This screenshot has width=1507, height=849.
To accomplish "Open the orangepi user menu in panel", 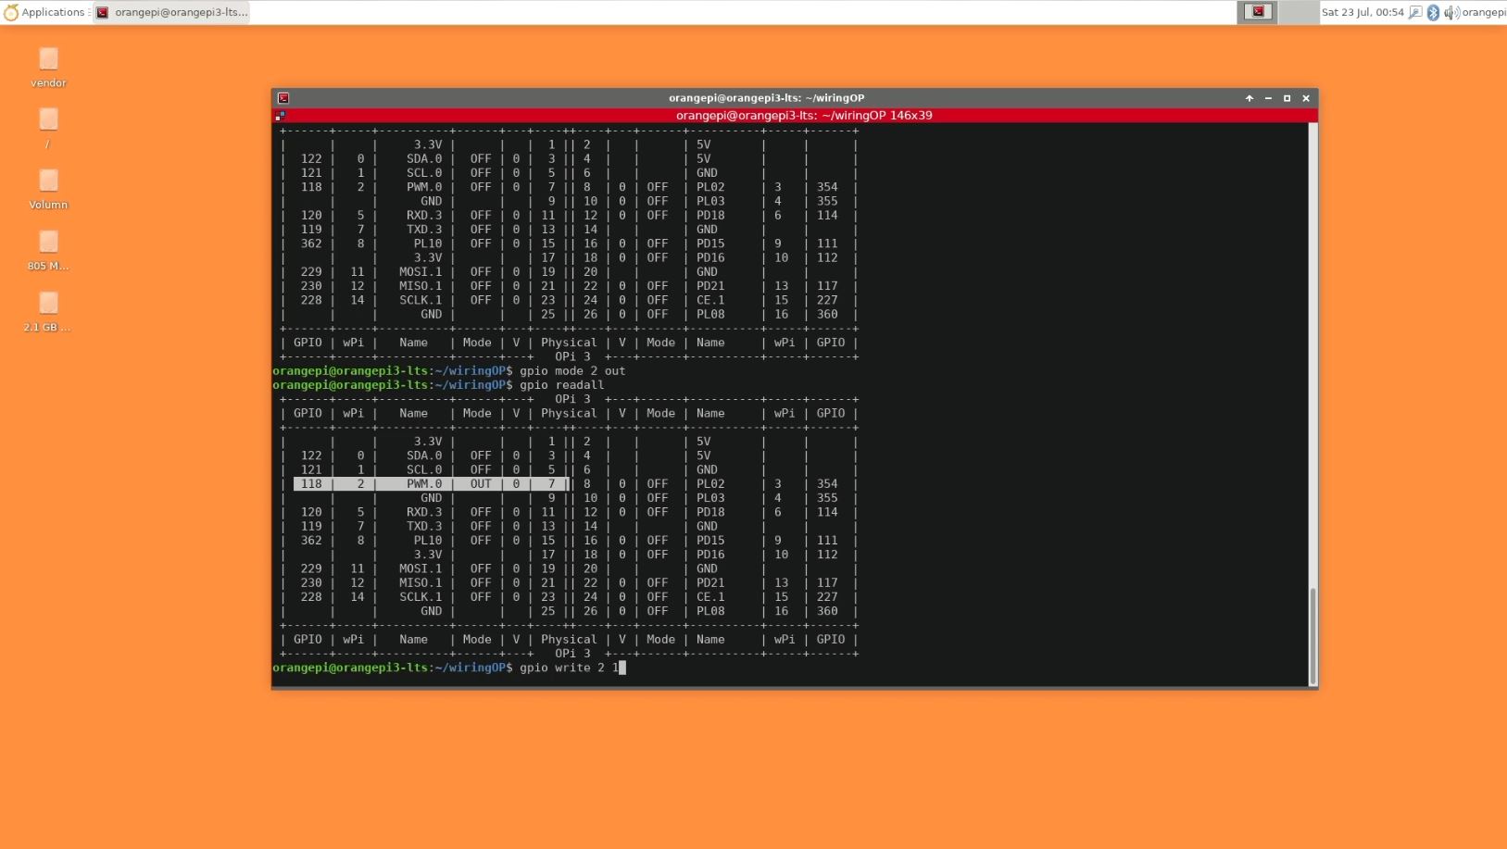I will pos(1484,12).
